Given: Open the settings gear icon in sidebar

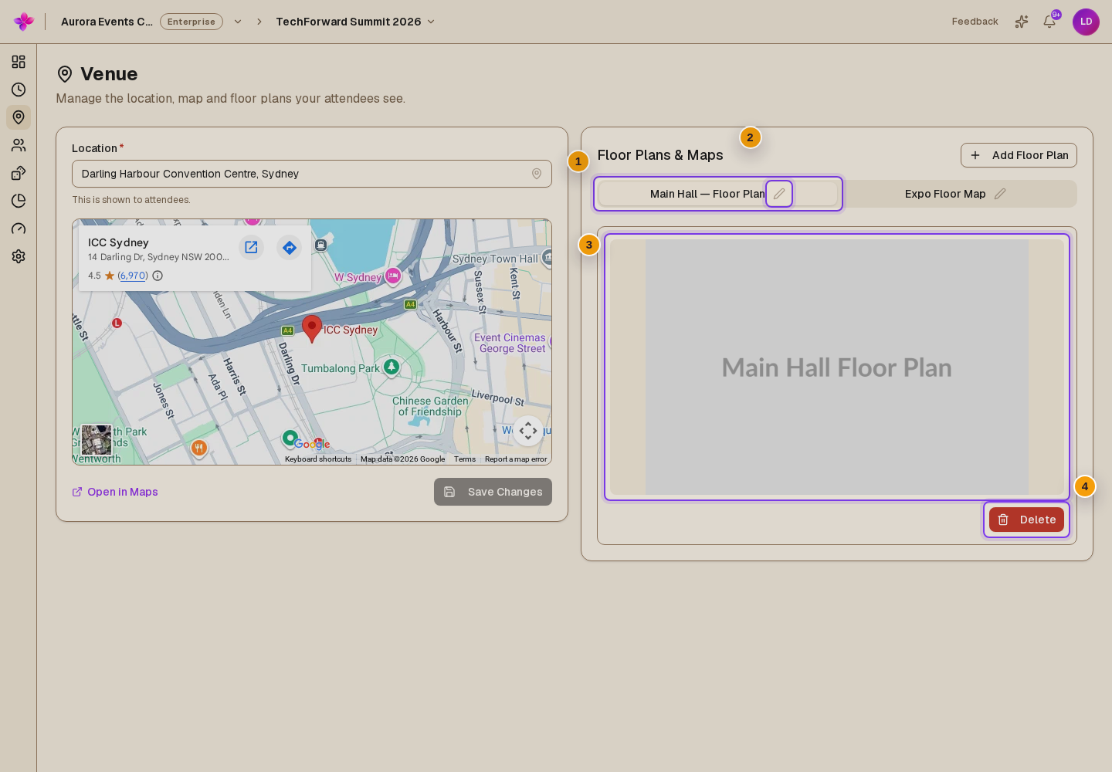Looking at the screenshot, I should click(19, 256).
